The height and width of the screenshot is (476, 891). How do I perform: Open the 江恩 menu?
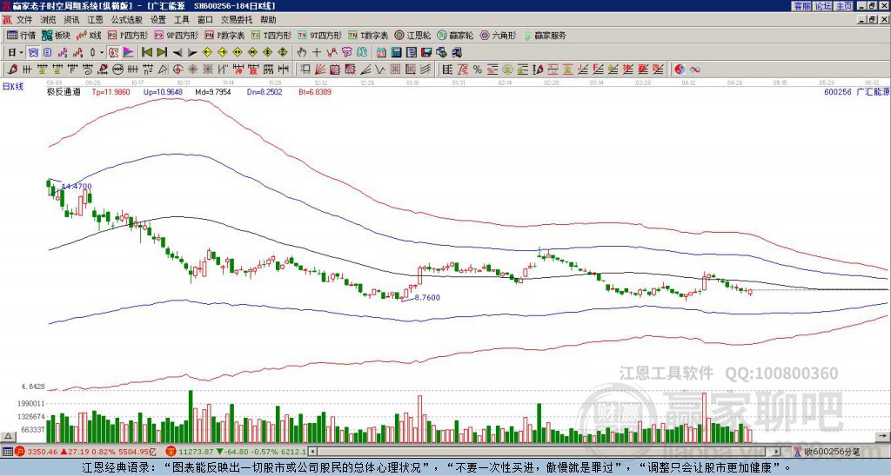click(95, 20)
